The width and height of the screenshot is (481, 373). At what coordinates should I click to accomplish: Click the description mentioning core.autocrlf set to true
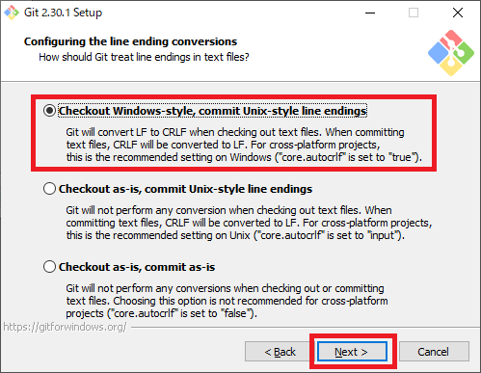(x=244, y=145)
